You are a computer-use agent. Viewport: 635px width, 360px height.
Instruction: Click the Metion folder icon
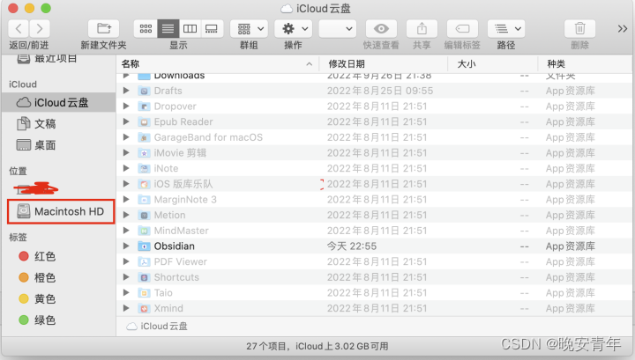144,216
